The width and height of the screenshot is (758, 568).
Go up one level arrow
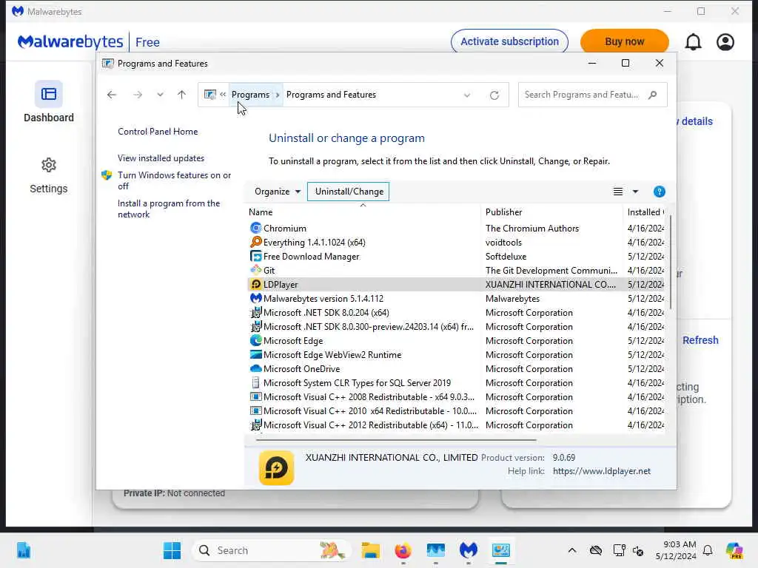(x=182, y=95)
